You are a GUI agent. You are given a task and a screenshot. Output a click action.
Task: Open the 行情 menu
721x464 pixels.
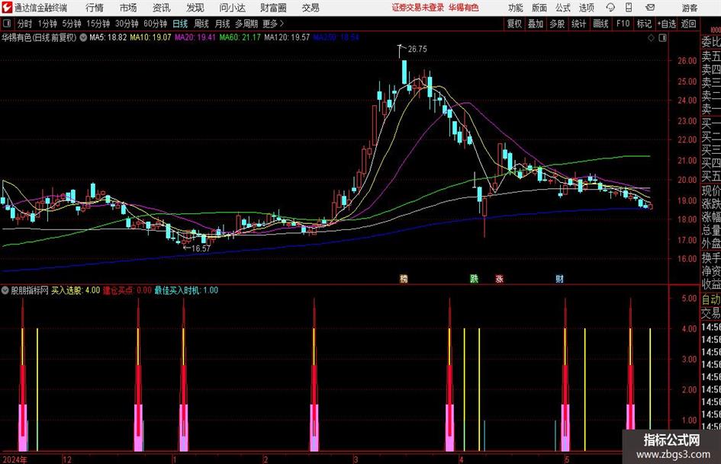pyautogui.click(x=95, y=8)
